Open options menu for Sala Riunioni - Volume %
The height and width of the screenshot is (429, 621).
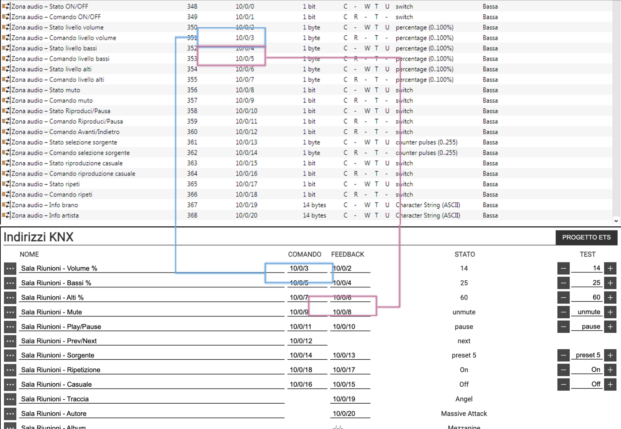(10, 269)
